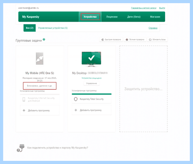Start Быстрая проверка quick scan
This screenshot has width=193, height=164.
coord(111,40)
